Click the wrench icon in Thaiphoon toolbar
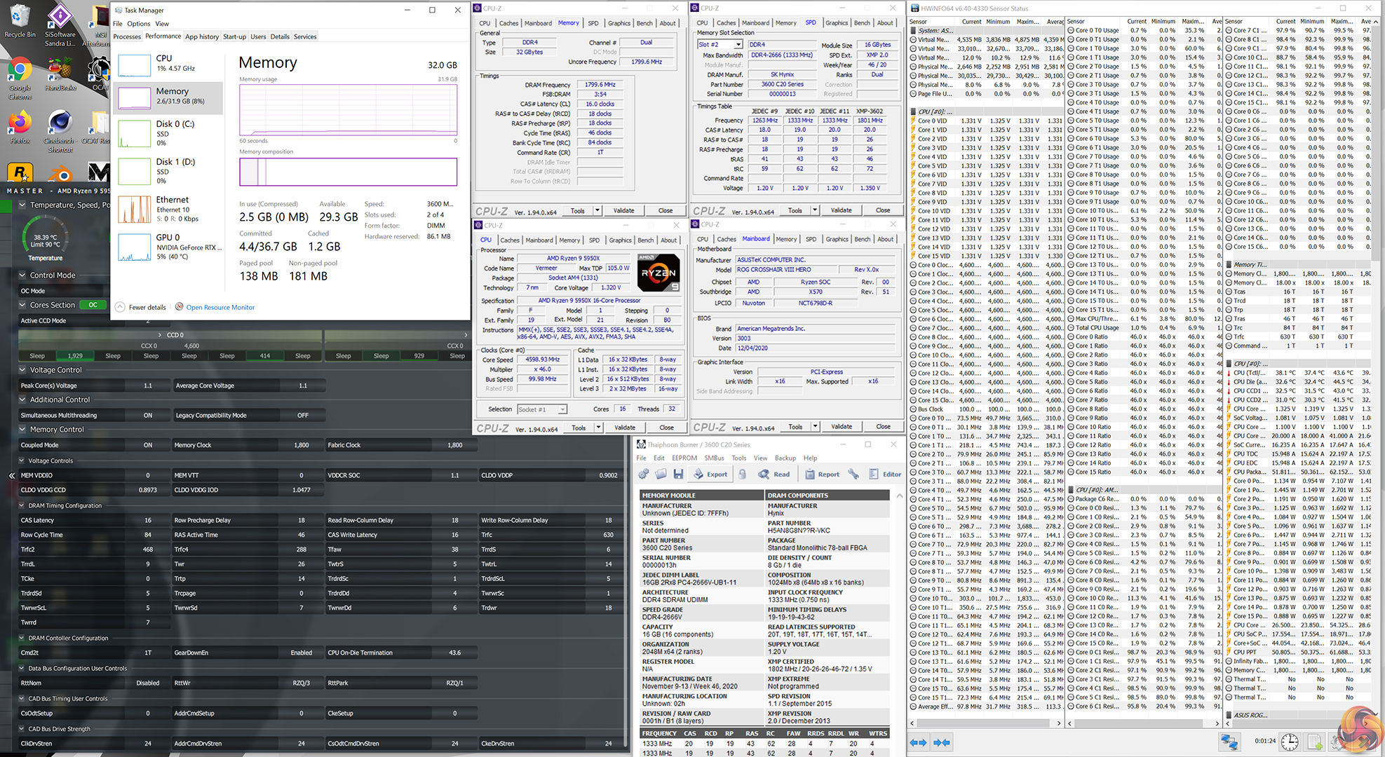 pos(853,474)
